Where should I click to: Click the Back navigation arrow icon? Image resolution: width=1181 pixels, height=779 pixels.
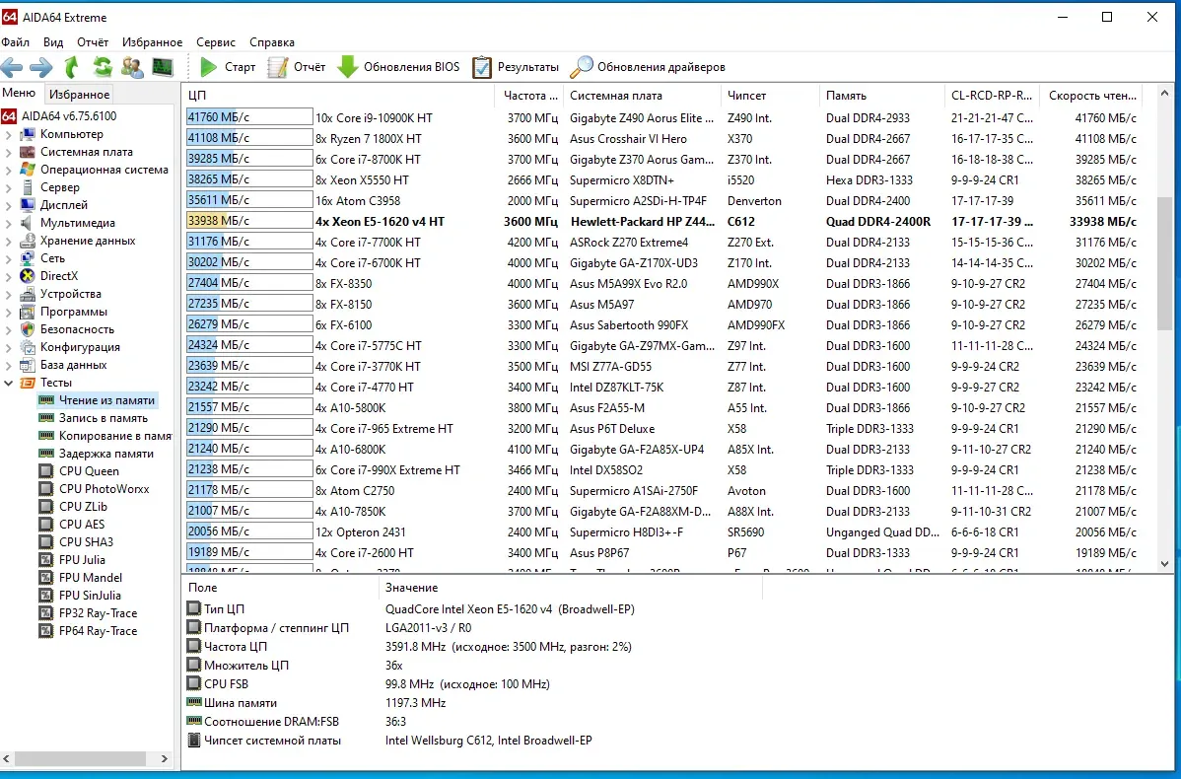coord(12,67)
